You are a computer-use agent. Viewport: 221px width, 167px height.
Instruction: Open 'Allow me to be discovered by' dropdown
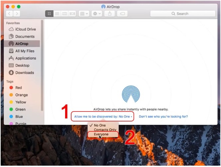[103, 116]
